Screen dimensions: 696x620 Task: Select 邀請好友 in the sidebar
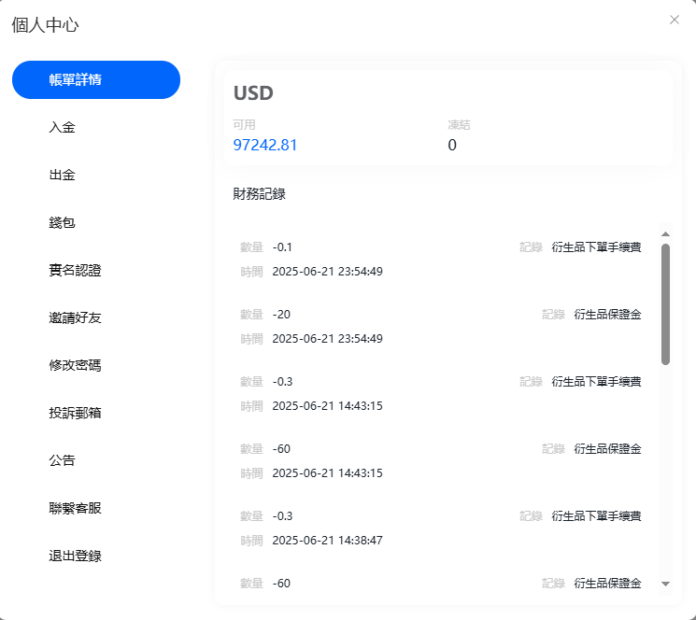76,317
